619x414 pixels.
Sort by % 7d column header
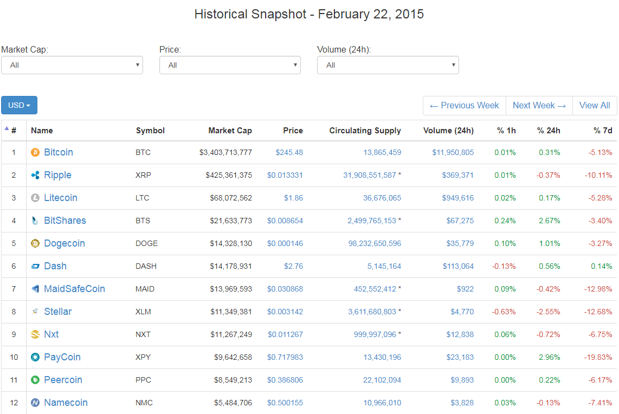pos(603,131)
